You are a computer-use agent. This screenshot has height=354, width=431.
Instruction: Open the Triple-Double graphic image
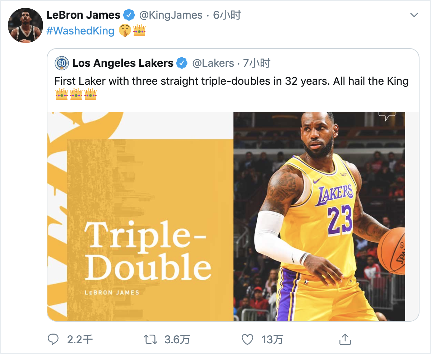coord(140,216)
